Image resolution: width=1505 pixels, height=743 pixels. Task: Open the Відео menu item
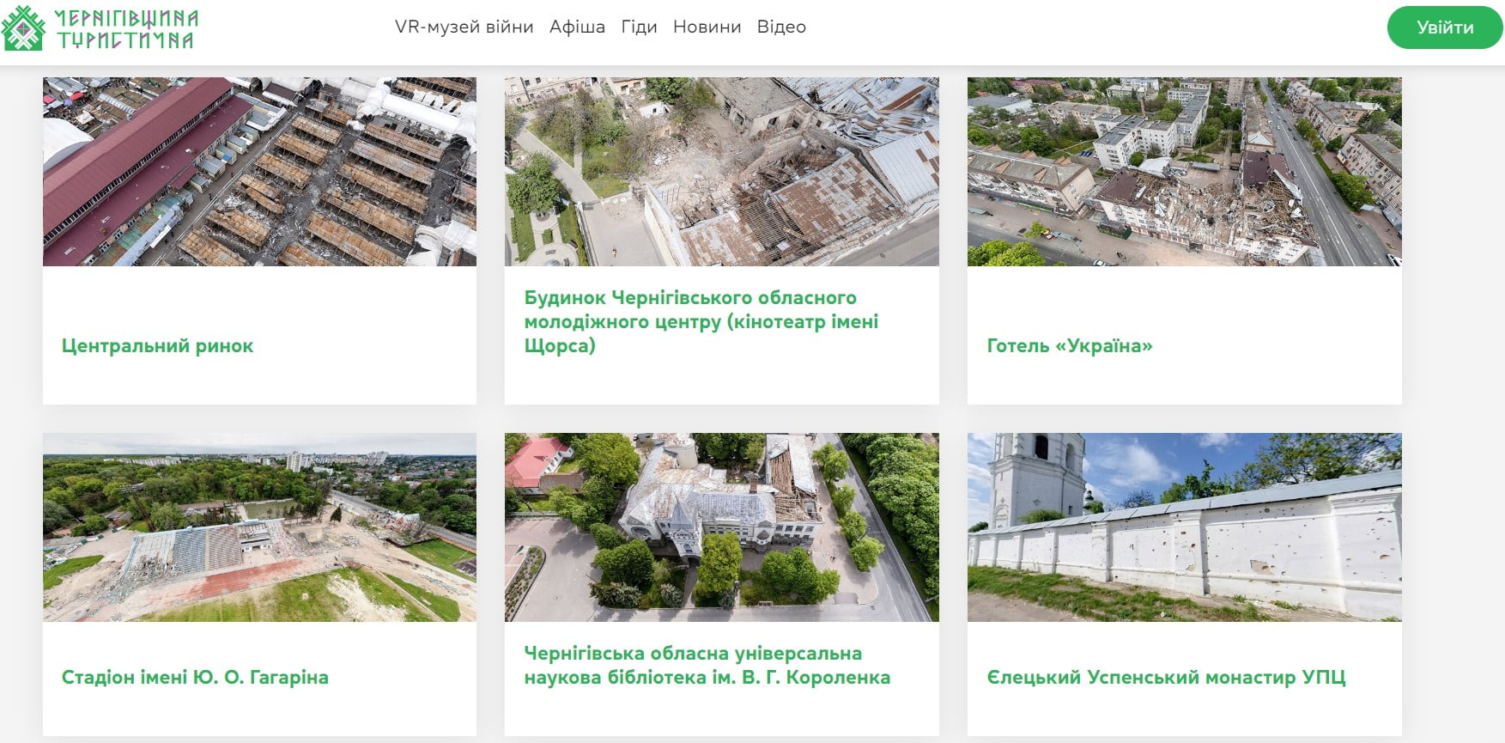click(x=781, y=27)
